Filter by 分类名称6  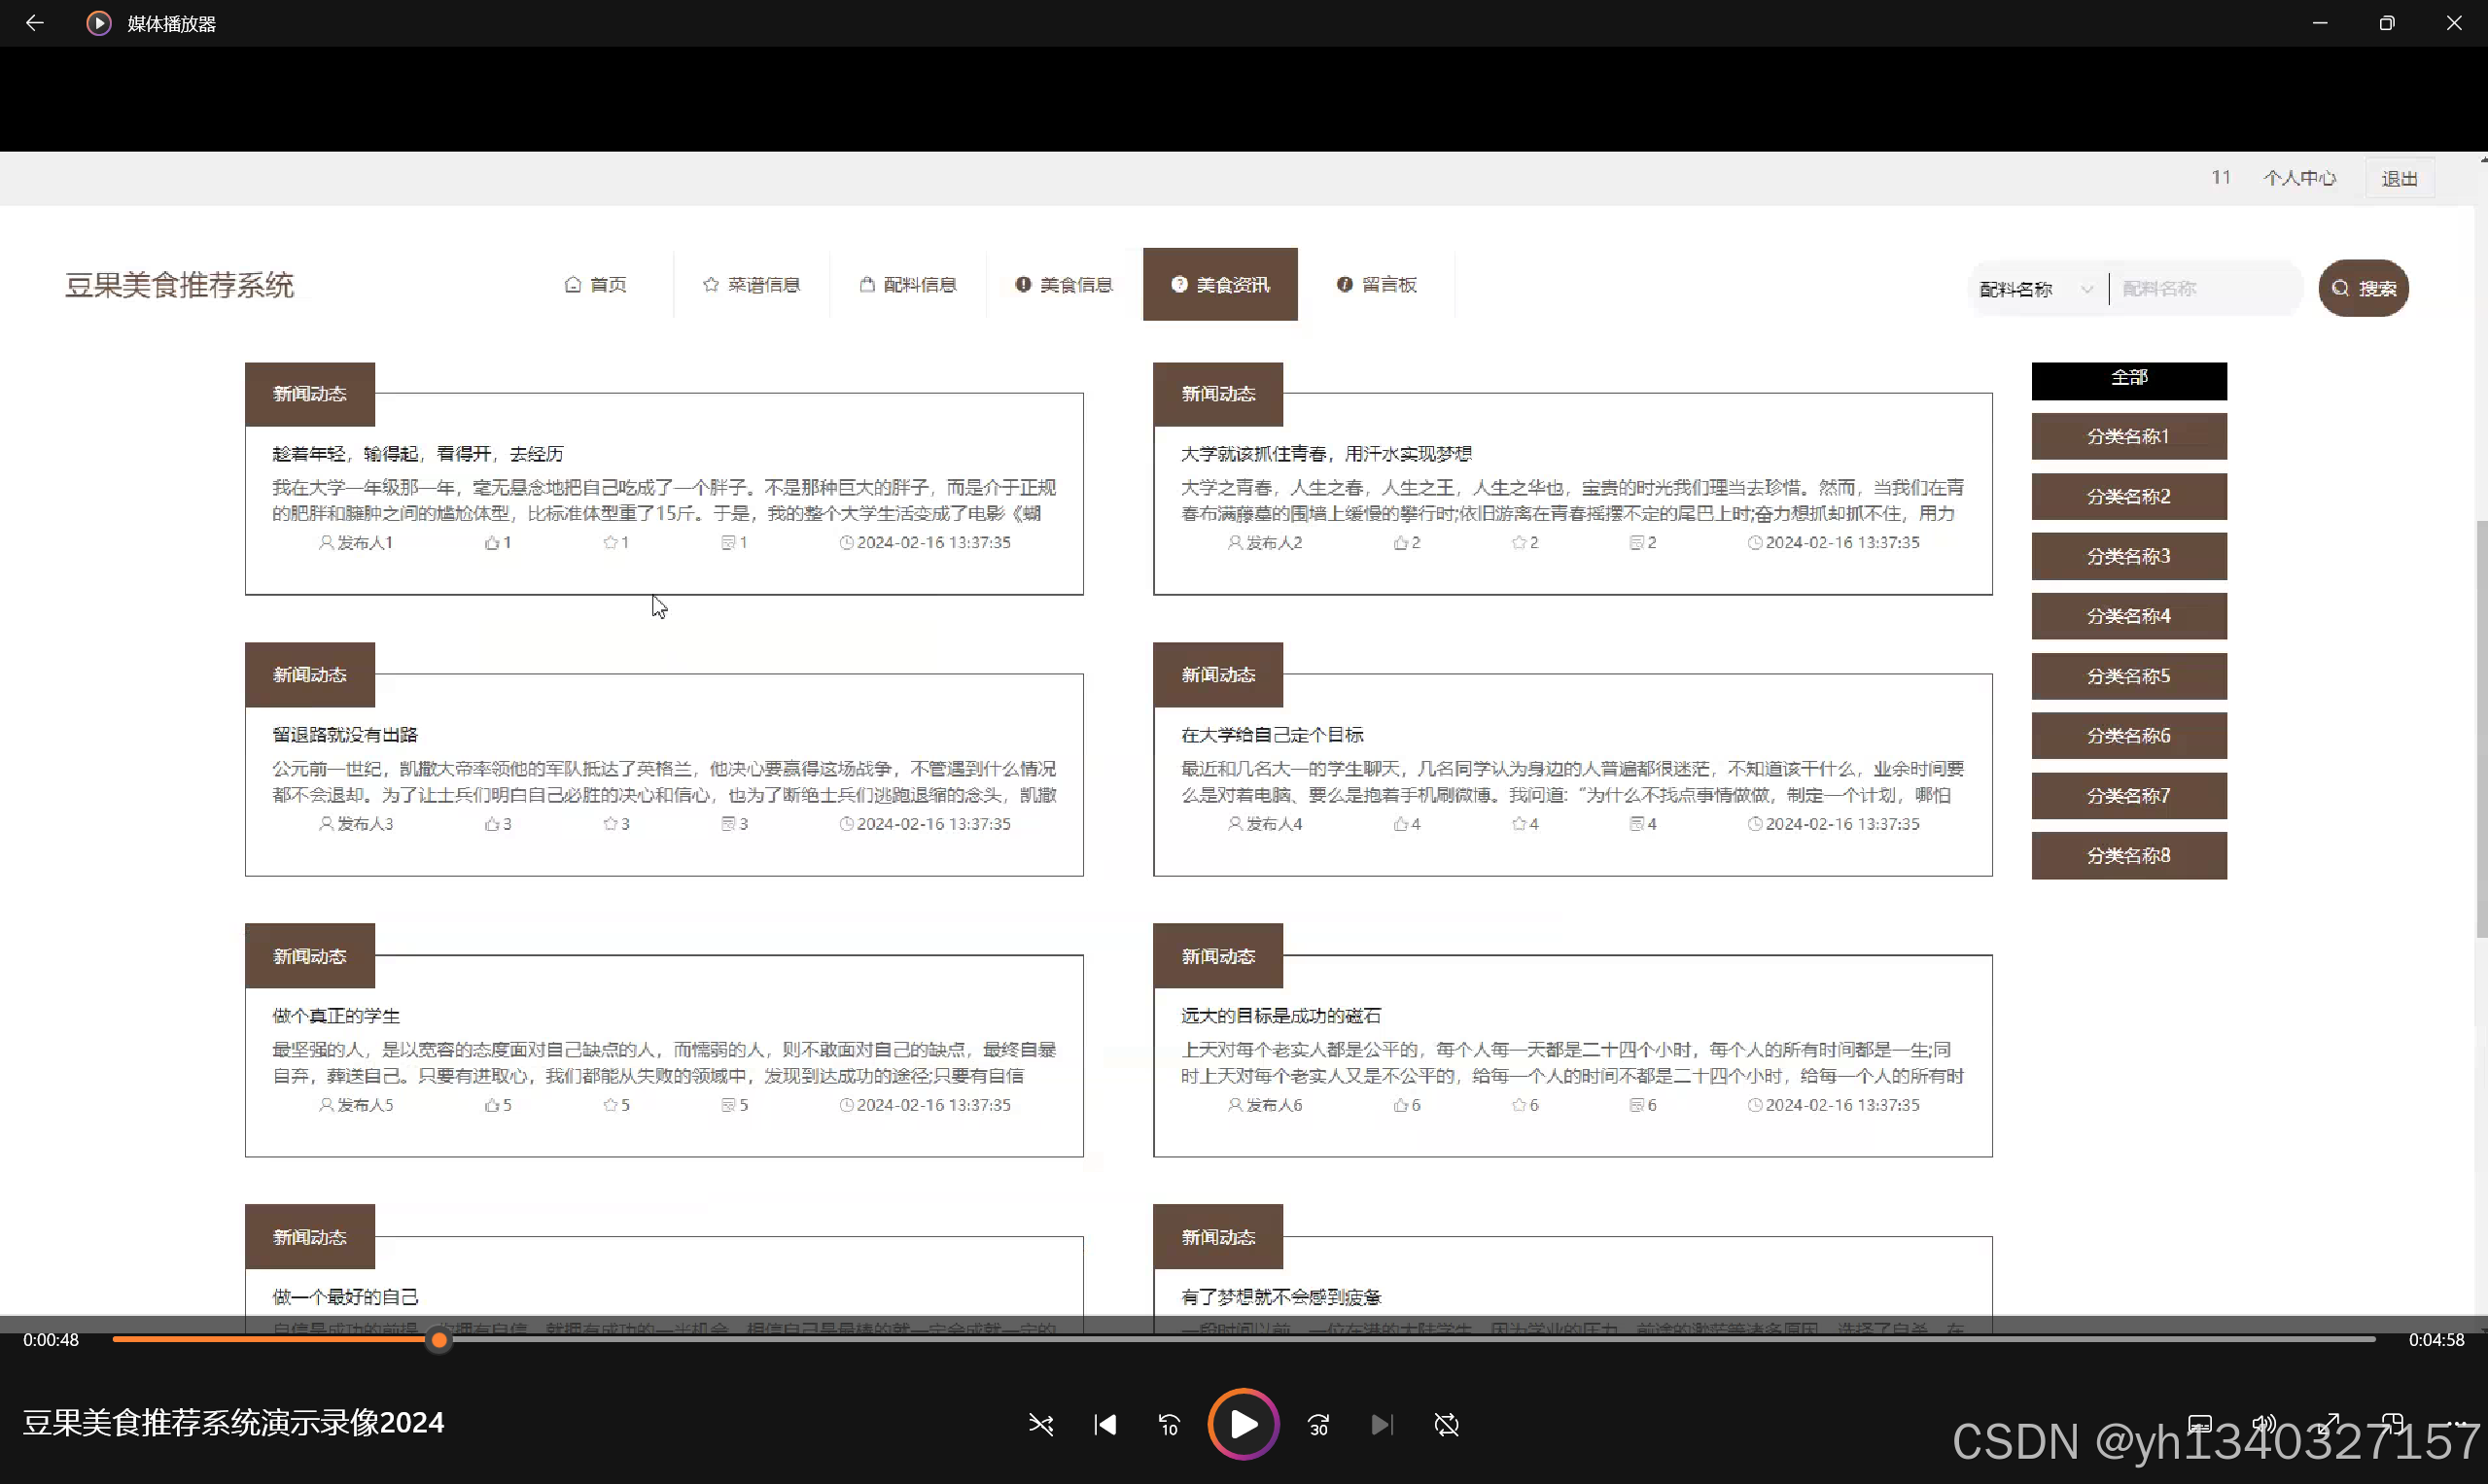(2129, 736)
